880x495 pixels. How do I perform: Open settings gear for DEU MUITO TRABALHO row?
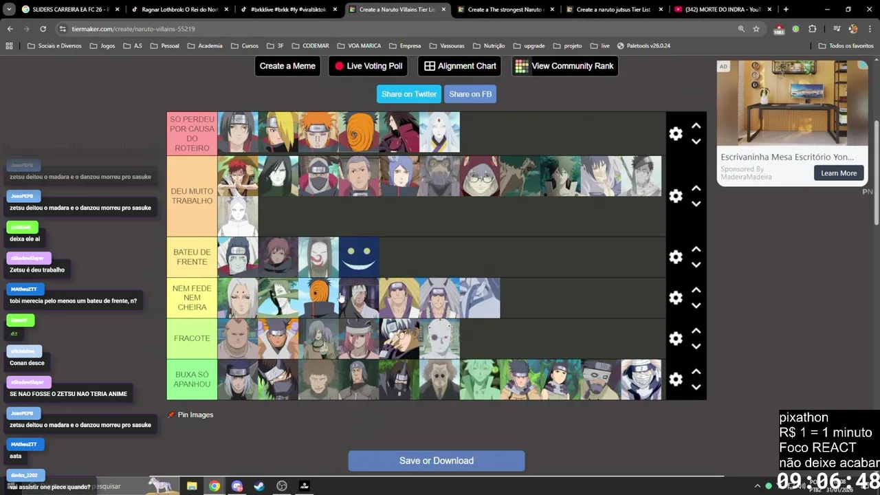(676, 196)
